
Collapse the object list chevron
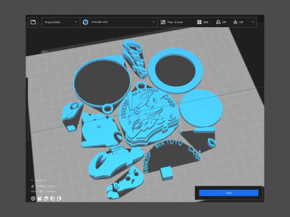pos(32,180)
